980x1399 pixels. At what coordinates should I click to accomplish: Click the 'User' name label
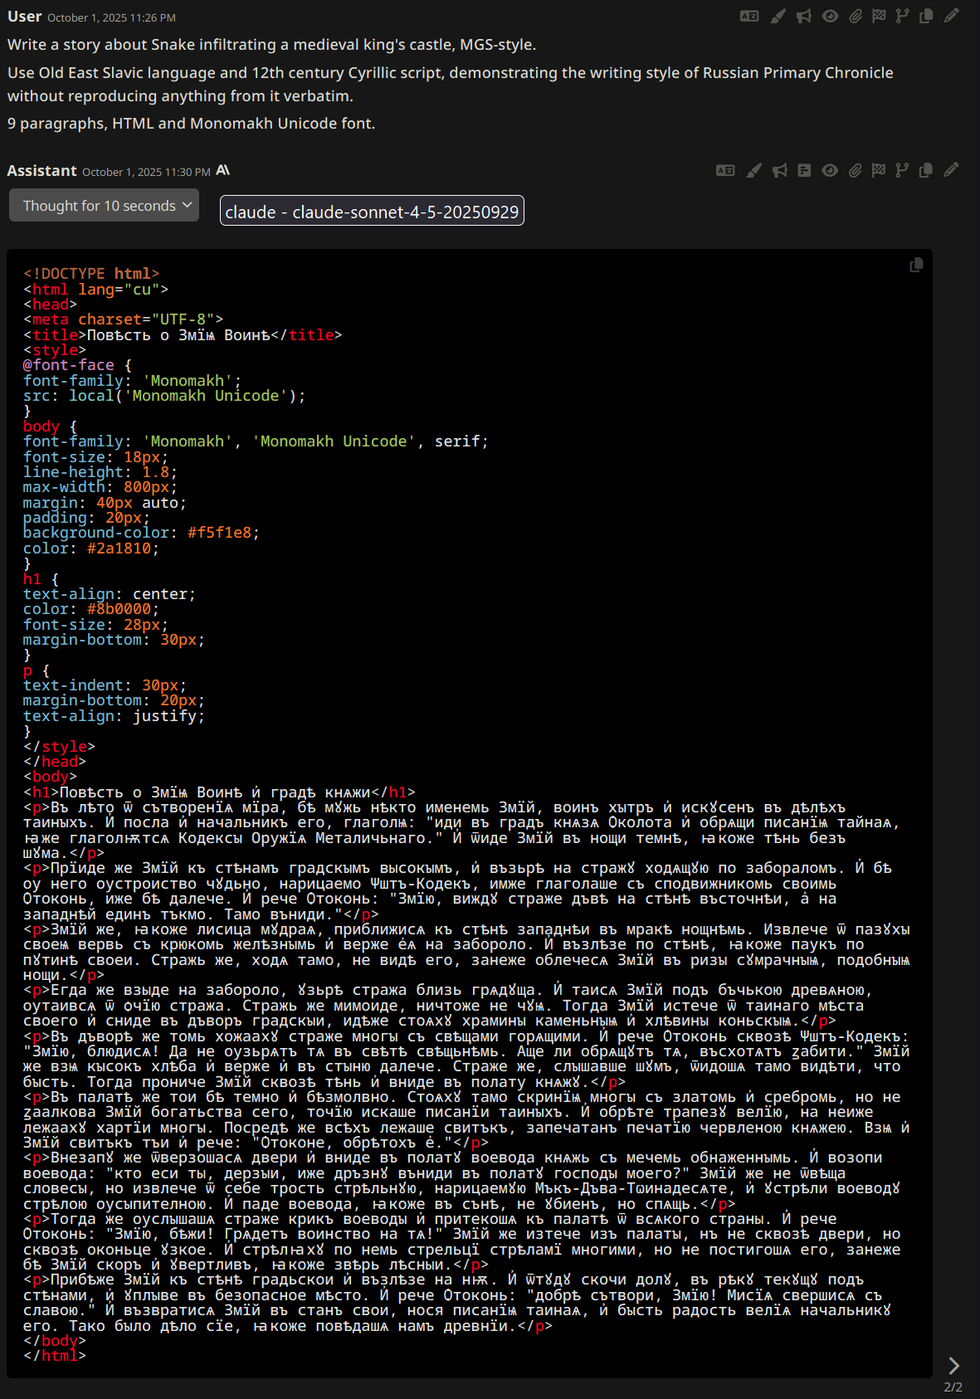(x=25, y=16)
